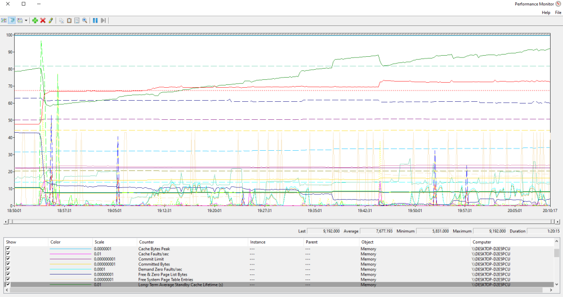The height and width of the screenshot is (297, 563).
Task: Click the green color line of Long-Term Average Standby
Action: [70, 285]
